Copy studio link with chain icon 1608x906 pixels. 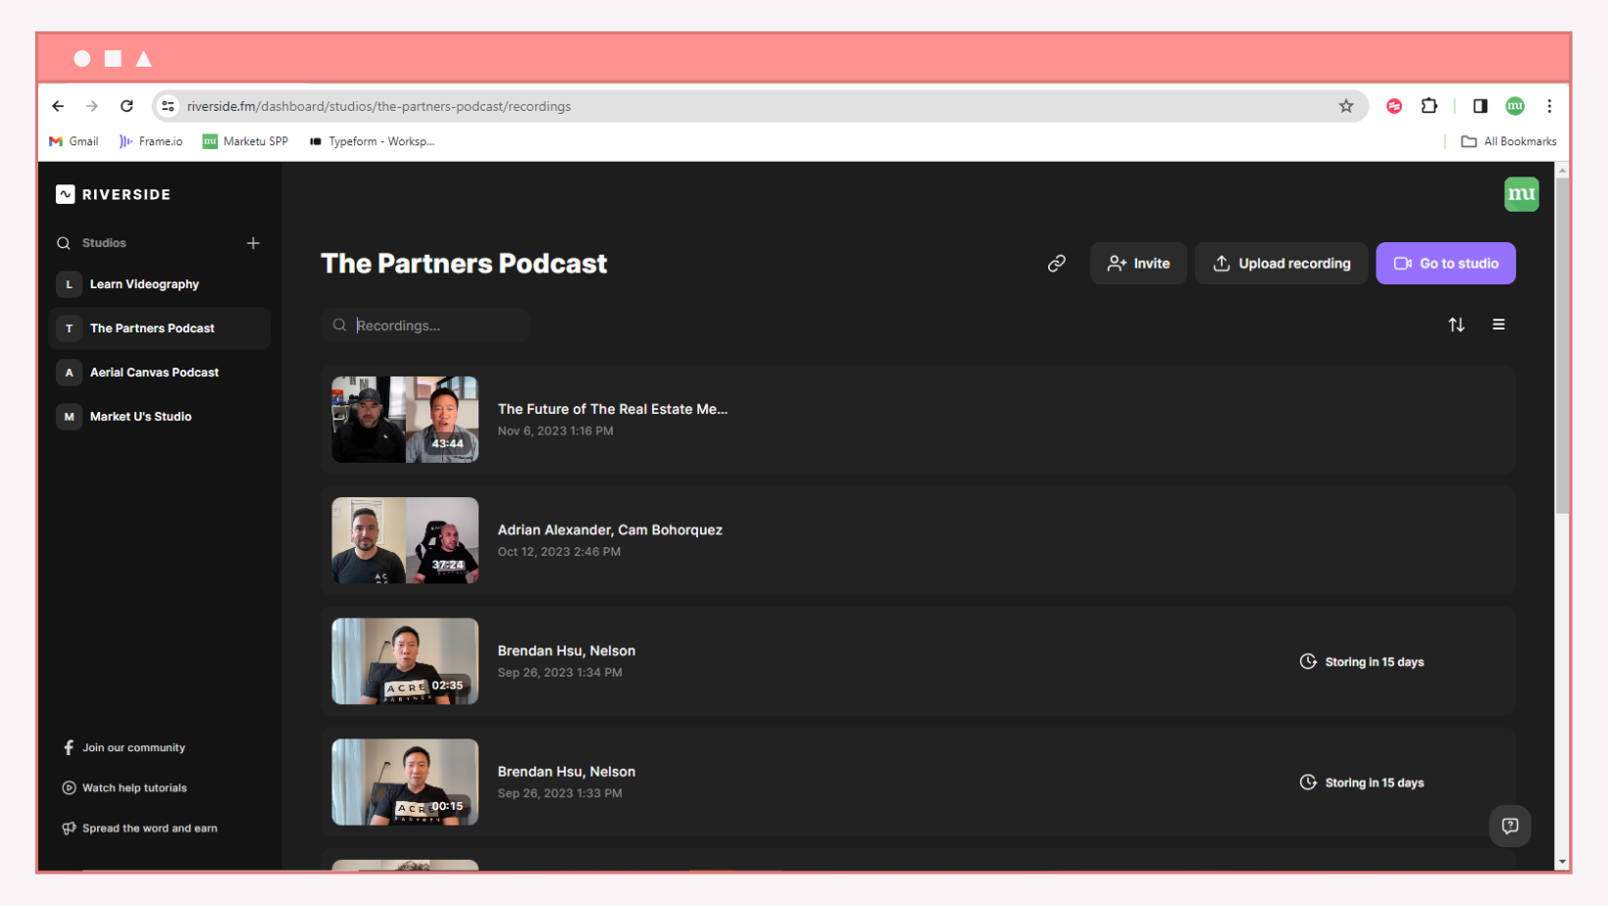(1056, 263)
